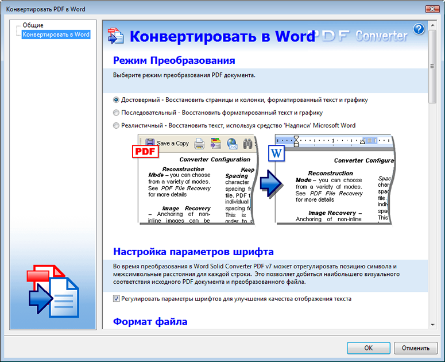Select Конвертировать в Word tree item
The image size is (445, 362).
point(56,34)
